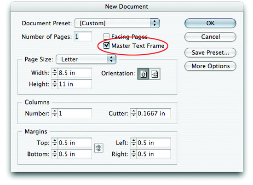253x185 pixels.
Task: Toggle the margins chain-link icon
Action: (99, 148)
